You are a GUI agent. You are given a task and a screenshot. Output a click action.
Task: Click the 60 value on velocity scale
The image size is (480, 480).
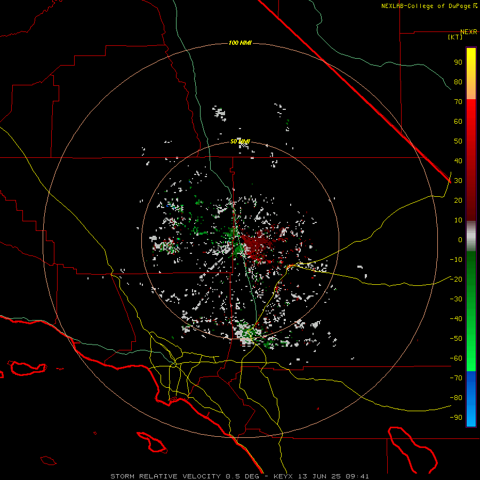tap(458, 122)
